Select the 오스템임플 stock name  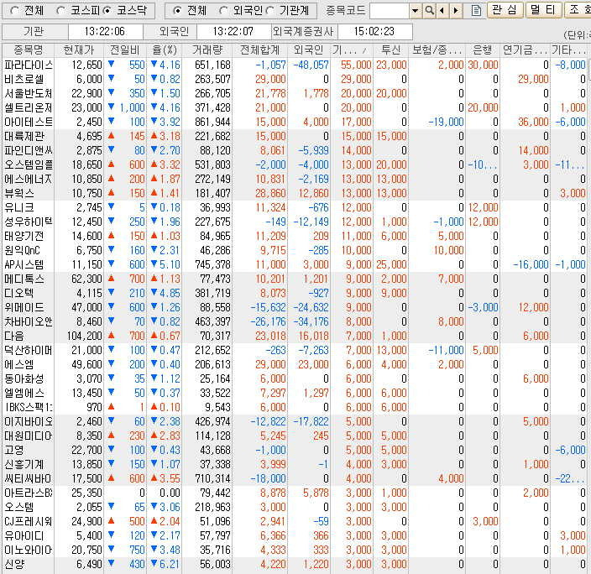point(29,164)
